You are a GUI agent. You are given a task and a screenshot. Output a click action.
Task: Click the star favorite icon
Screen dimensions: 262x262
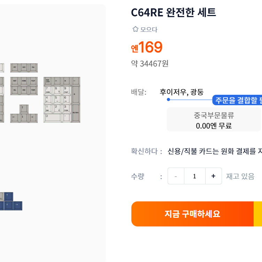(x=135, y=29)
